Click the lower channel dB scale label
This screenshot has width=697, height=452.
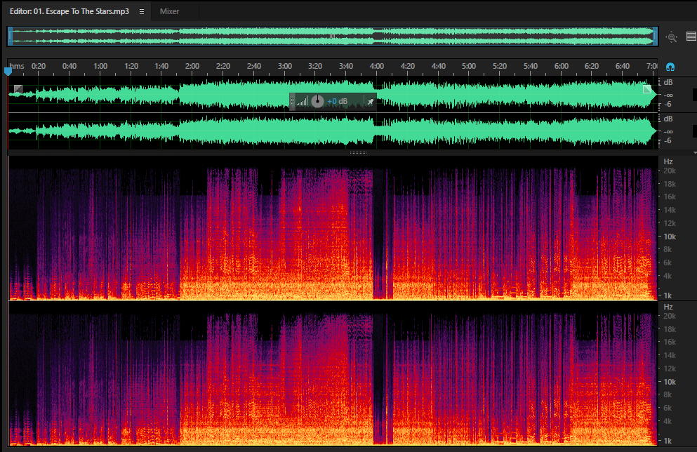[668, 119]
